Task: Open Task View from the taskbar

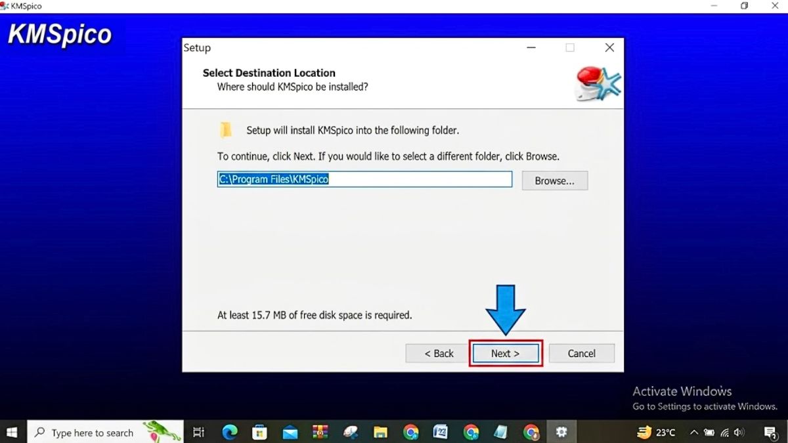Action: click(198, 432)
